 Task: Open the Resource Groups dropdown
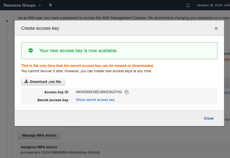click(x=22, y=5)
